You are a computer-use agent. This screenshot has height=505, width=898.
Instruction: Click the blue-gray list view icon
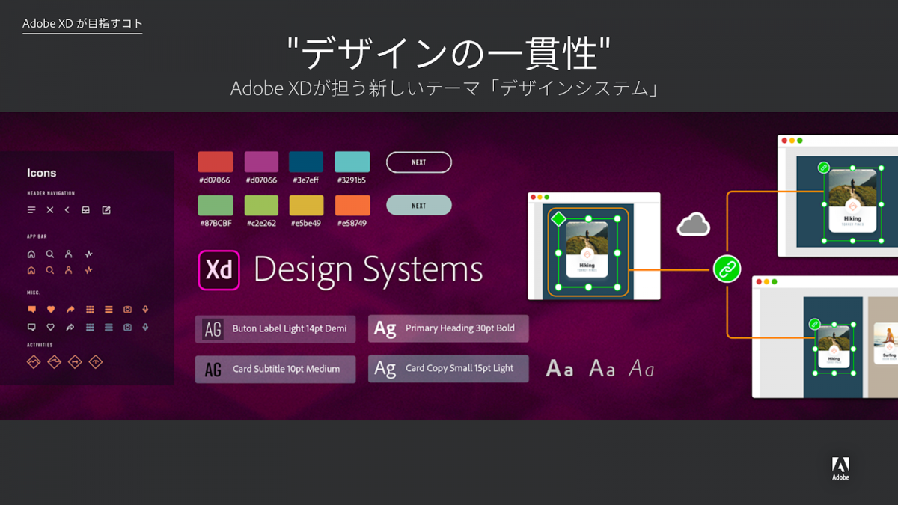(109, 327)
